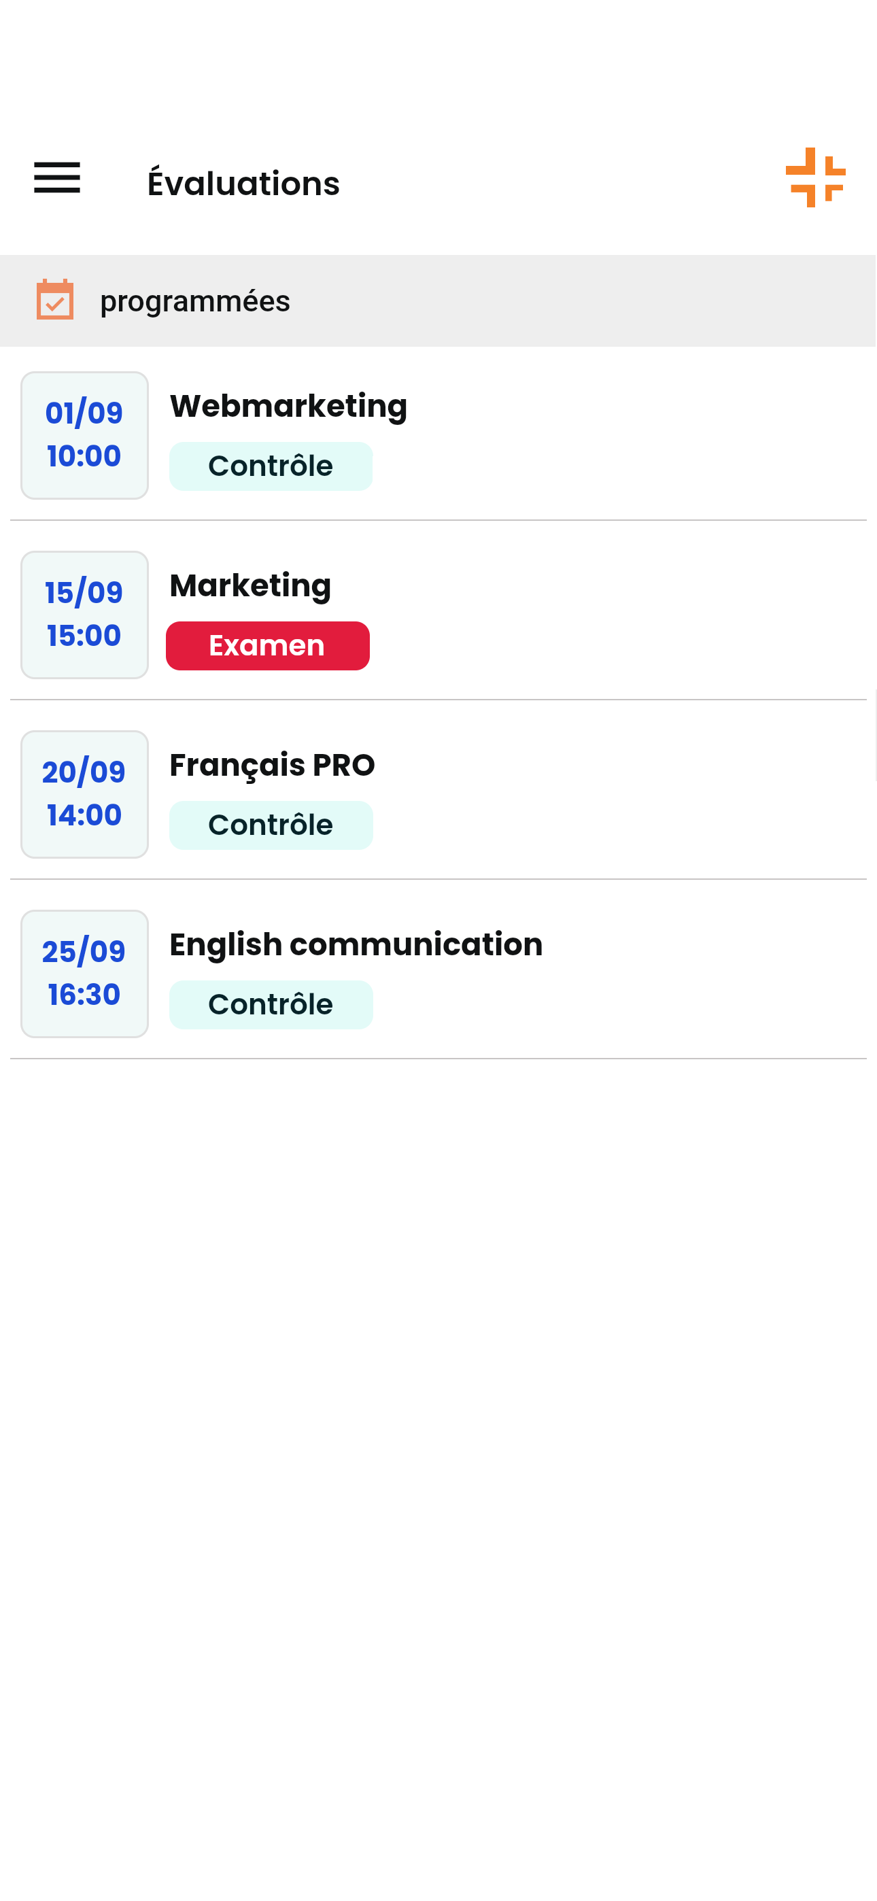This screenshot has width=877, height=1901.
Task: Click the 10:00 time of Webmarketing
Action: pos(84,456)
